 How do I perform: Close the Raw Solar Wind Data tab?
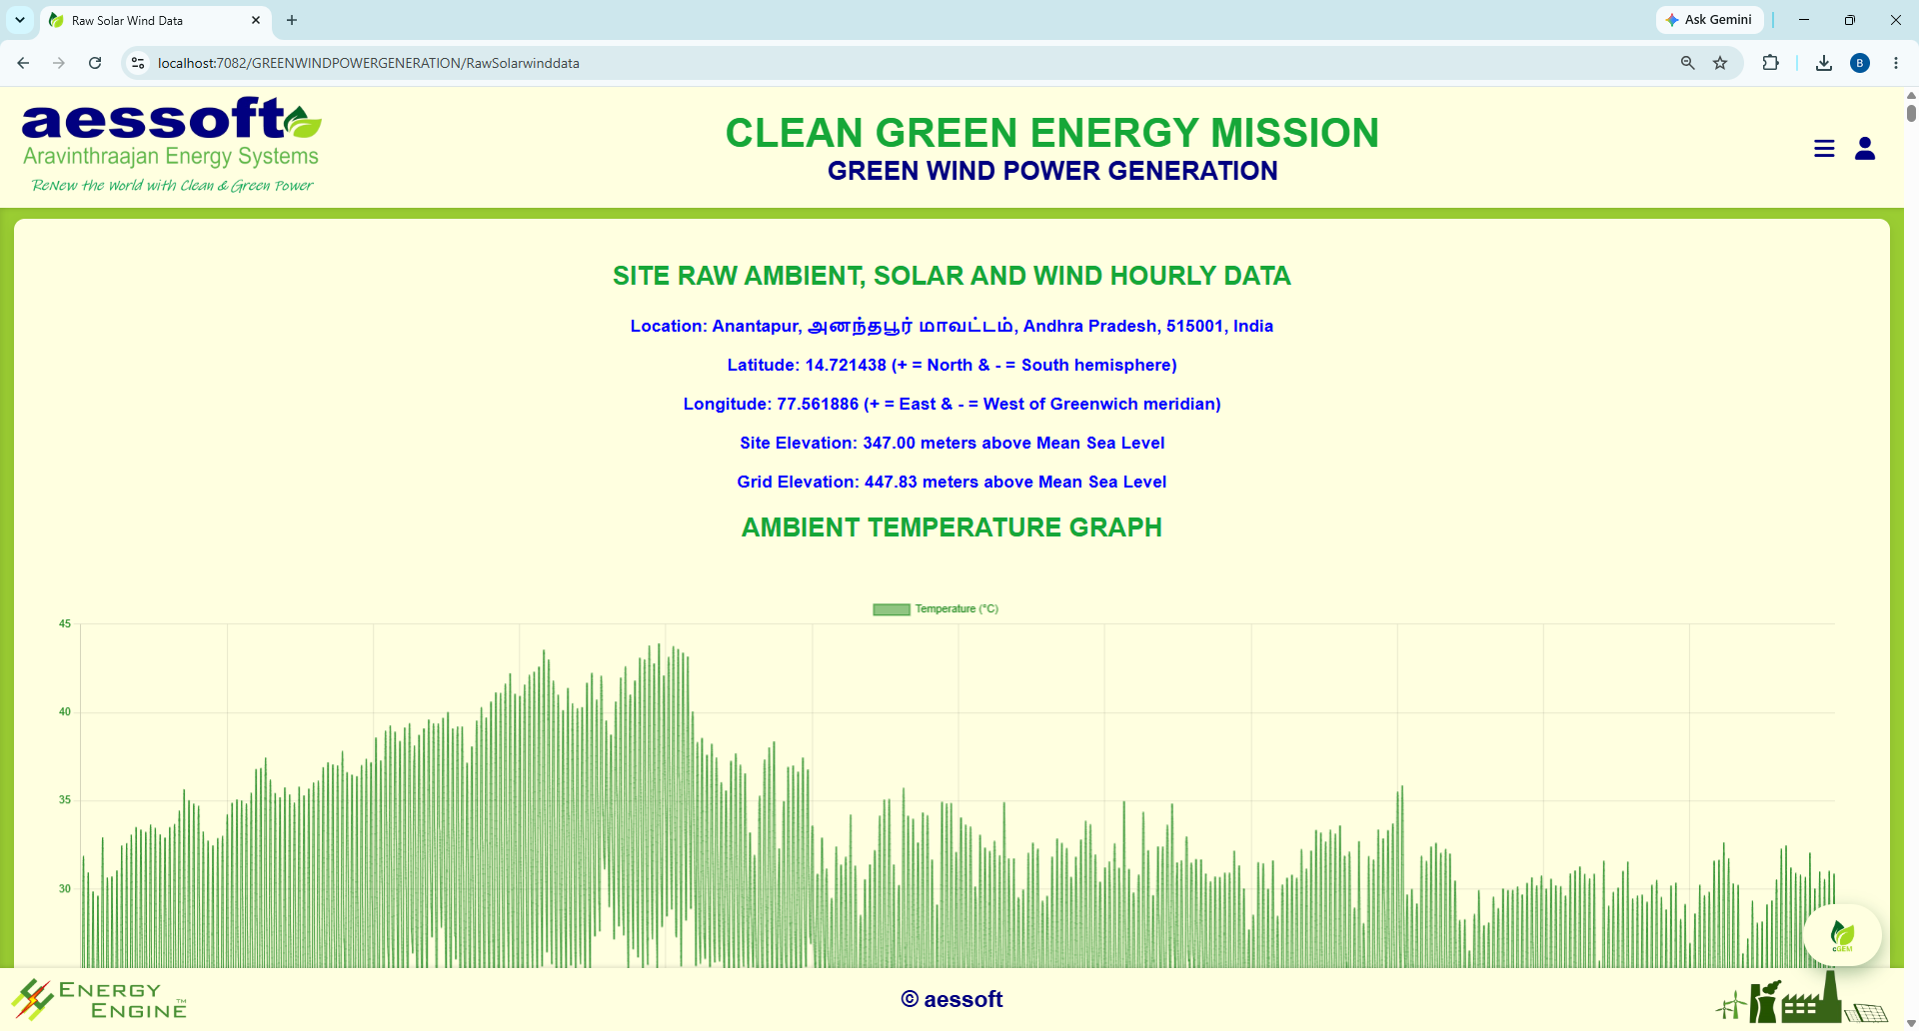pyautogui.click(x=256, y=20)
